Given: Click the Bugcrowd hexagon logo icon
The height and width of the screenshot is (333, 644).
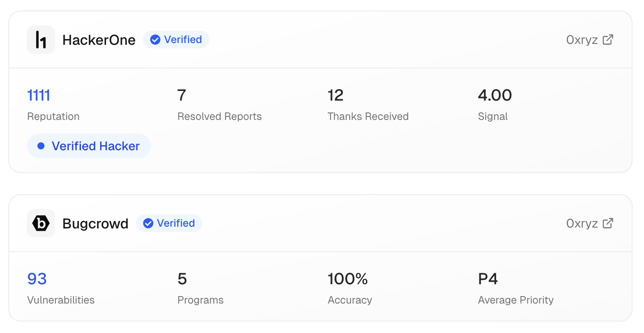Looking at the screenshot, I should point(41,223).
